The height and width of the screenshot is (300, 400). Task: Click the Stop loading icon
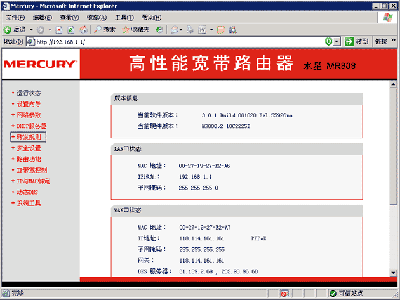(59, 30)
